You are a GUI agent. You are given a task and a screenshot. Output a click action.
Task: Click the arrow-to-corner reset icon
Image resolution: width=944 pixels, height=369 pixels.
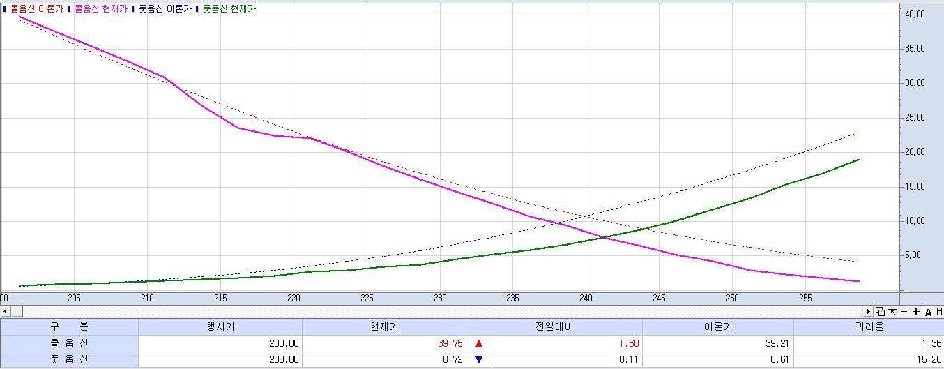point(892,312)
